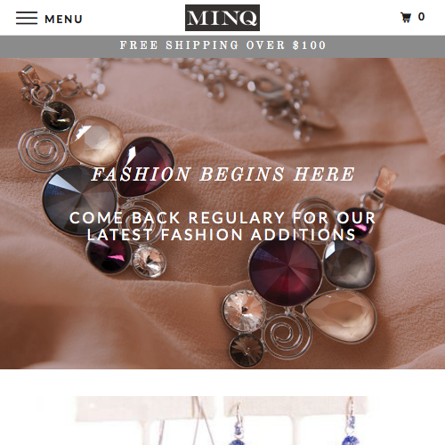Click the silver spiral on right pendant bottom
Screen dimensions: 445x445
[287, 335]
